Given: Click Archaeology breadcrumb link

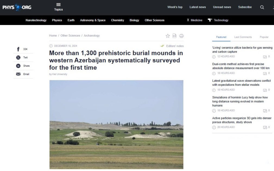Looking at the screenshot, I should pyautogui.click(x=92, y=36).
